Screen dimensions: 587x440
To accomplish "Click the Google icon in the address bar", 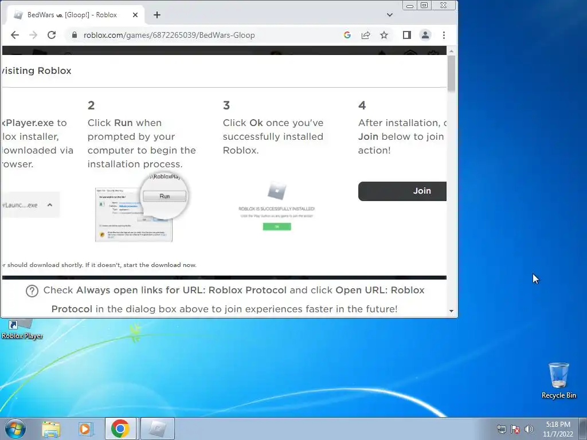I will pos(347,35).
